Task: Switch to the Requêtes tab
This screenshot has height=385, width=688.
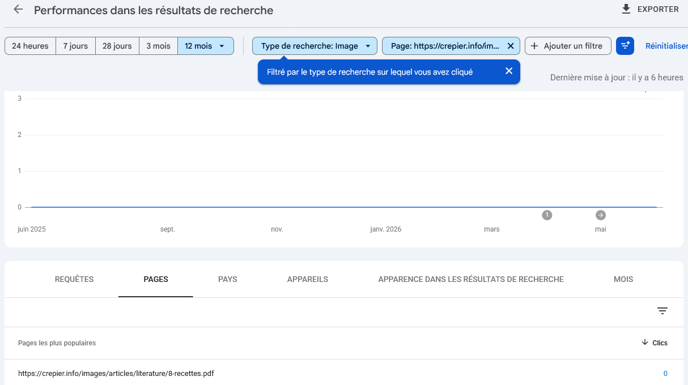Action: 74,279
